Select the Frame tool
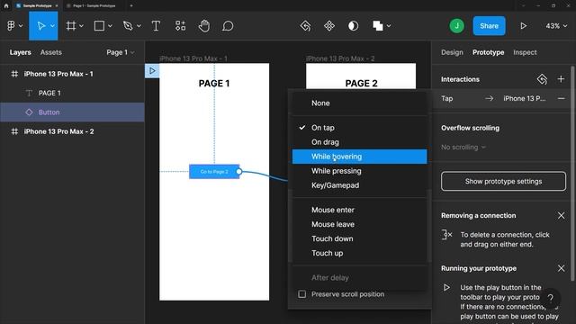576x324 pixels. [x=71, y=26]
